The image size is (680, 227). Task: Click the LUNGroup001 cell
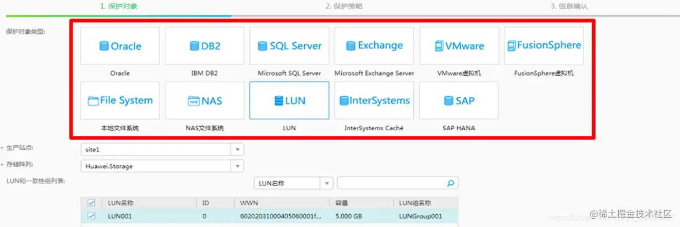coord(420,216)
